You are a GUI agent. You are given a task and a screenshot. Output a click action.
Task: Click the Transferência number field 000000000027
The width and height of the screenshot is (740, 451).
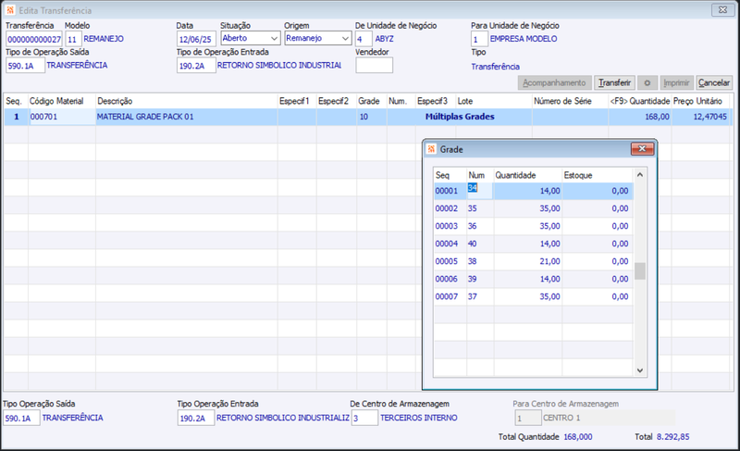34,39
